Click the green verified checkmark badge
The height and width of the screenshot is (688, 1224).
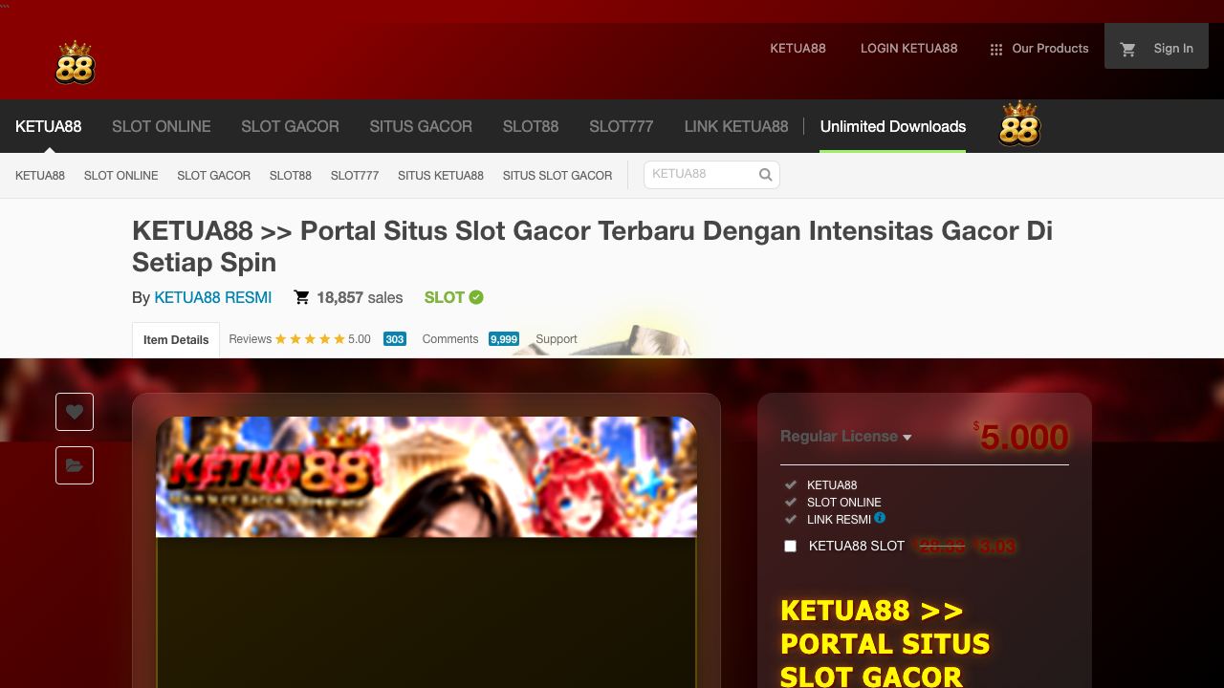tap(476, 297)
